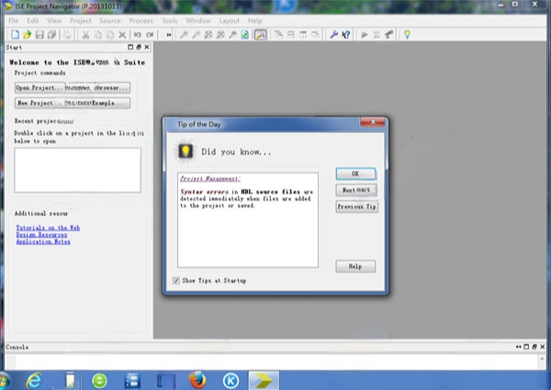Click the Cut scissors toolbar icon

(85, 34)
